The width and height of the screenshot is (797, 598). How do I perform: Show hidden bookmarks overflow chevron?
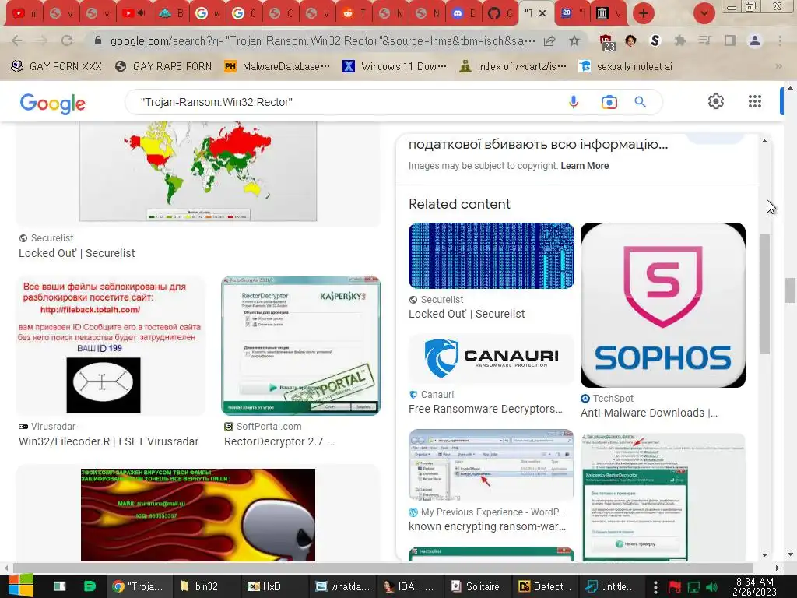778,66
